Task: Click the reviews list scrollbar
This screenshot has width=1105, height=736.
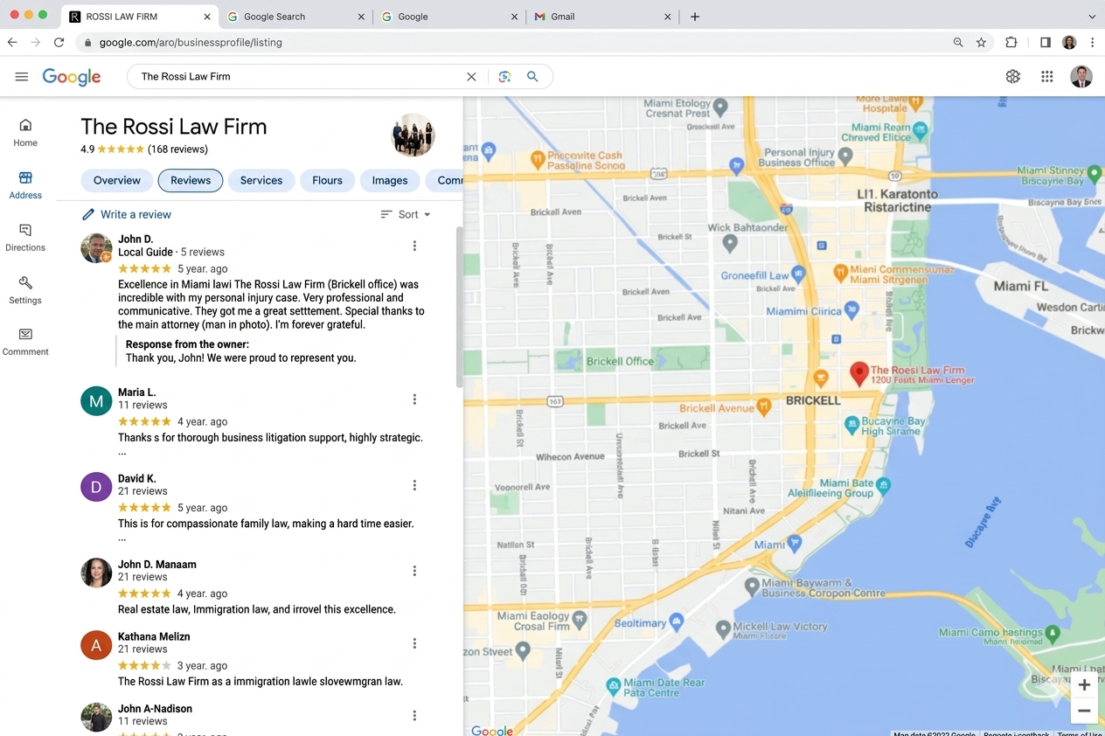Action: tap(459, 306)
